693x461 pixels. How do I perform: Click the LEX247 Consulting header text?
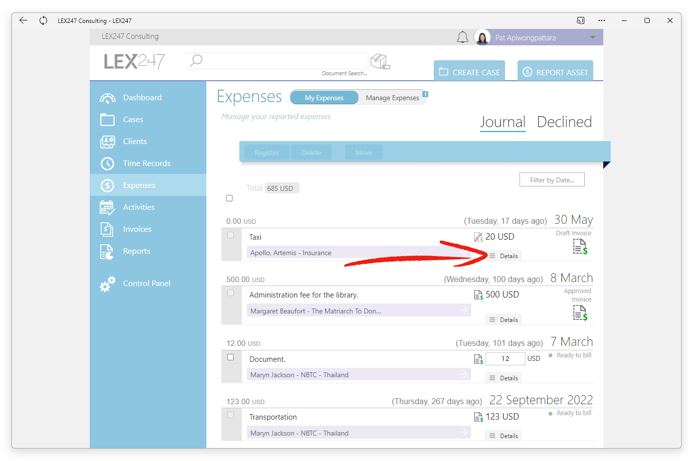pos(130,36)
